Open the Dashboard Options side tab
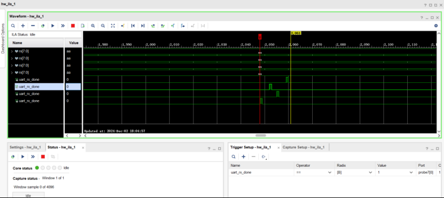Image resolution: width=444 pixels, height=198 pixels. point(3,38)
